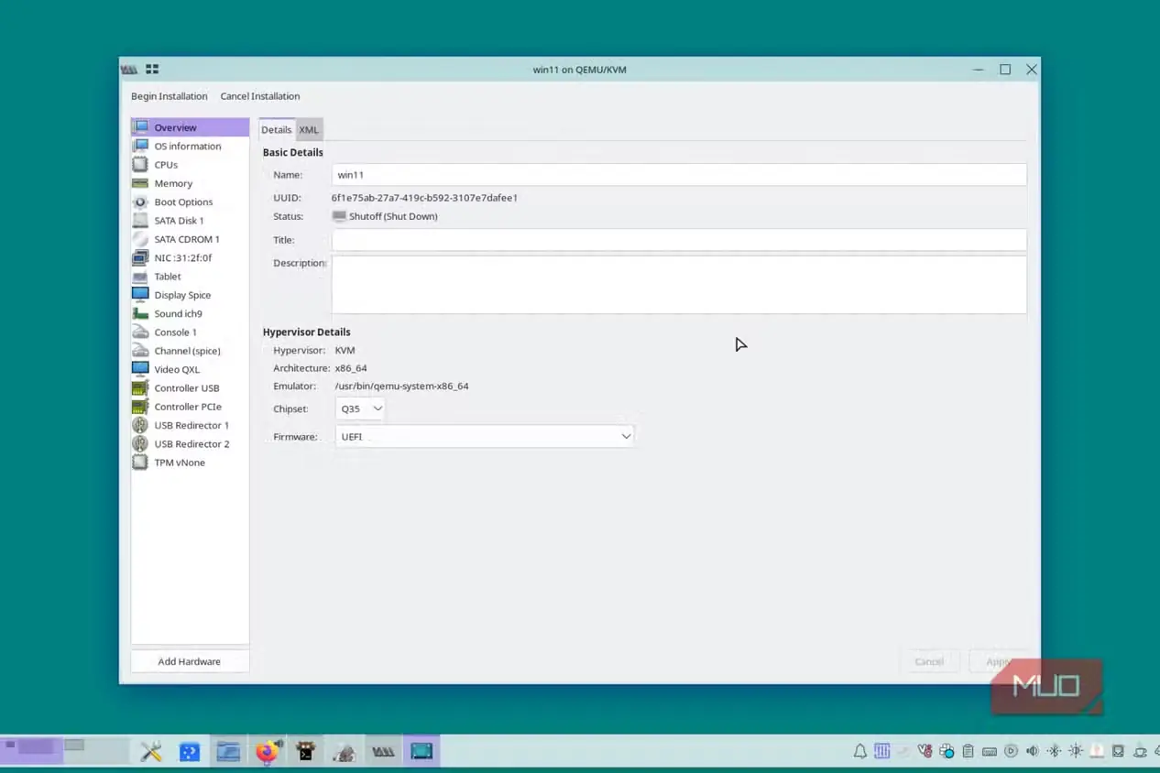Click the virt-manager taskbar entry
Viewport: 1160px width, 773px height.
[x=383, y=752]
